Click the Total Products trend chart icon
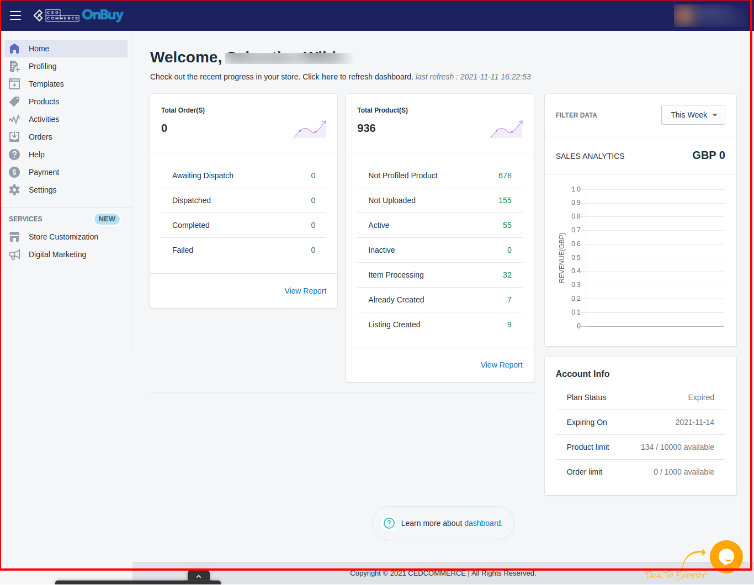This screenshot has height=585, width=754. [x=506, y=129]
